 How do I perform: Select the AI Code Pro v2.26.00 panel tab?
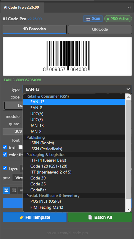(21, 7)
